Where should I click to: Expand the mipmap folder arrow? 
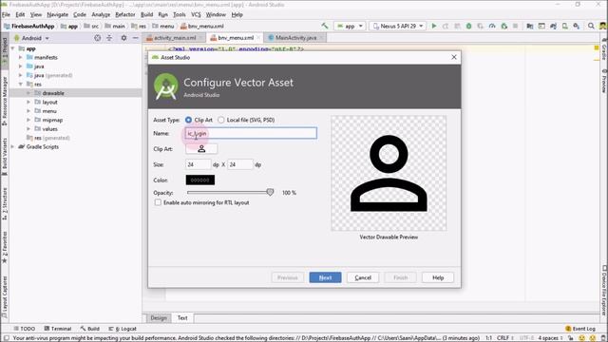tap(28, 120)
